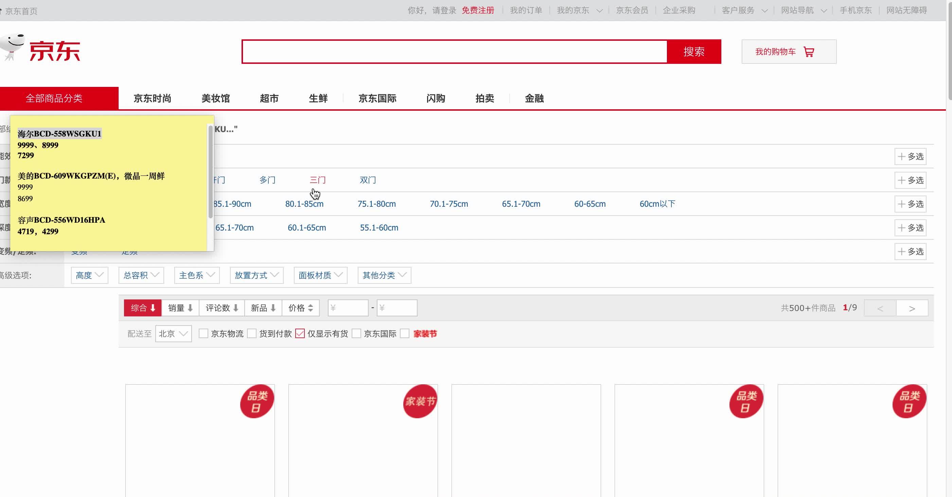The width and height of the screenshot is (952, 497).
Task: Sort results by 新品
Action: [263, 308]
